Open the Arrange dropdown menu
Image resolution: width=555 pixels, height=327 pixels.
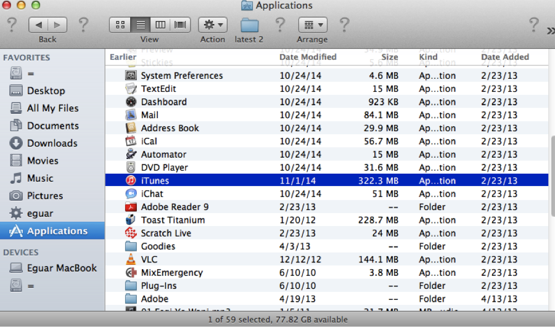313,25
